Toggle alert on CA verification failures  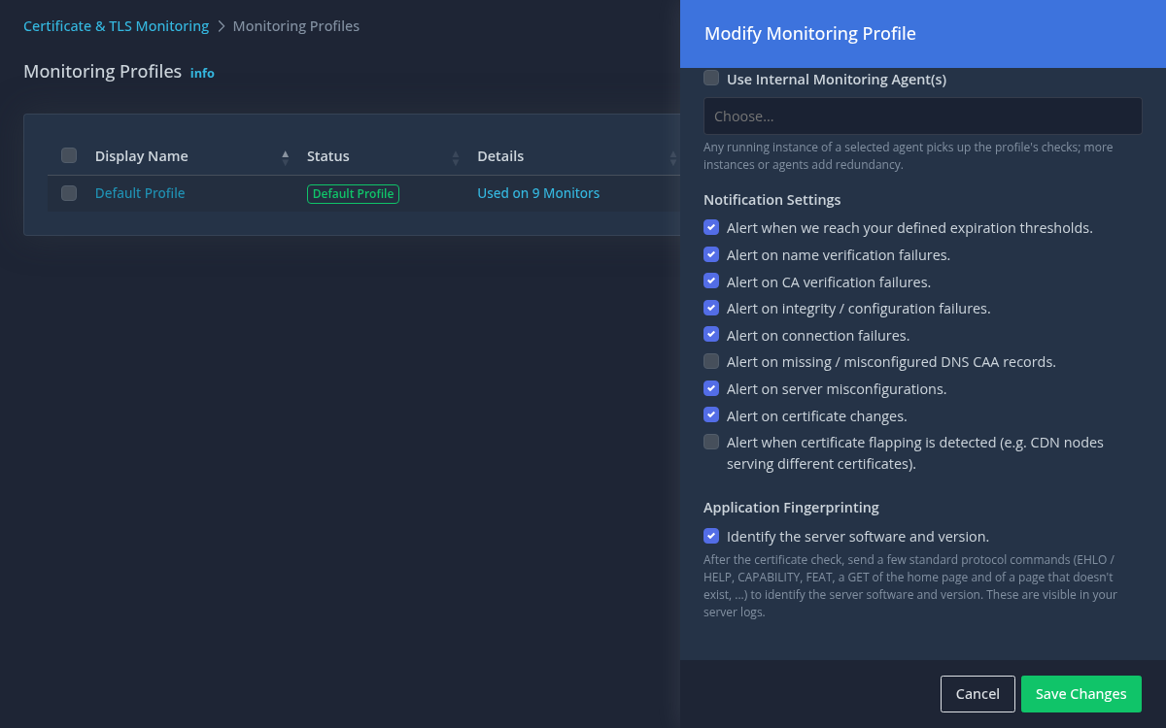[711, 281]
